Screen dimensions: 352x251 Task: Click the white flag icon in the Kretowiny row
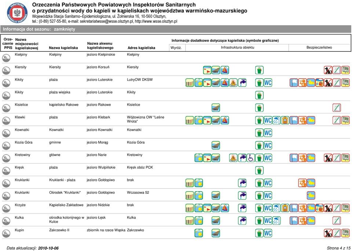[294, 158]
